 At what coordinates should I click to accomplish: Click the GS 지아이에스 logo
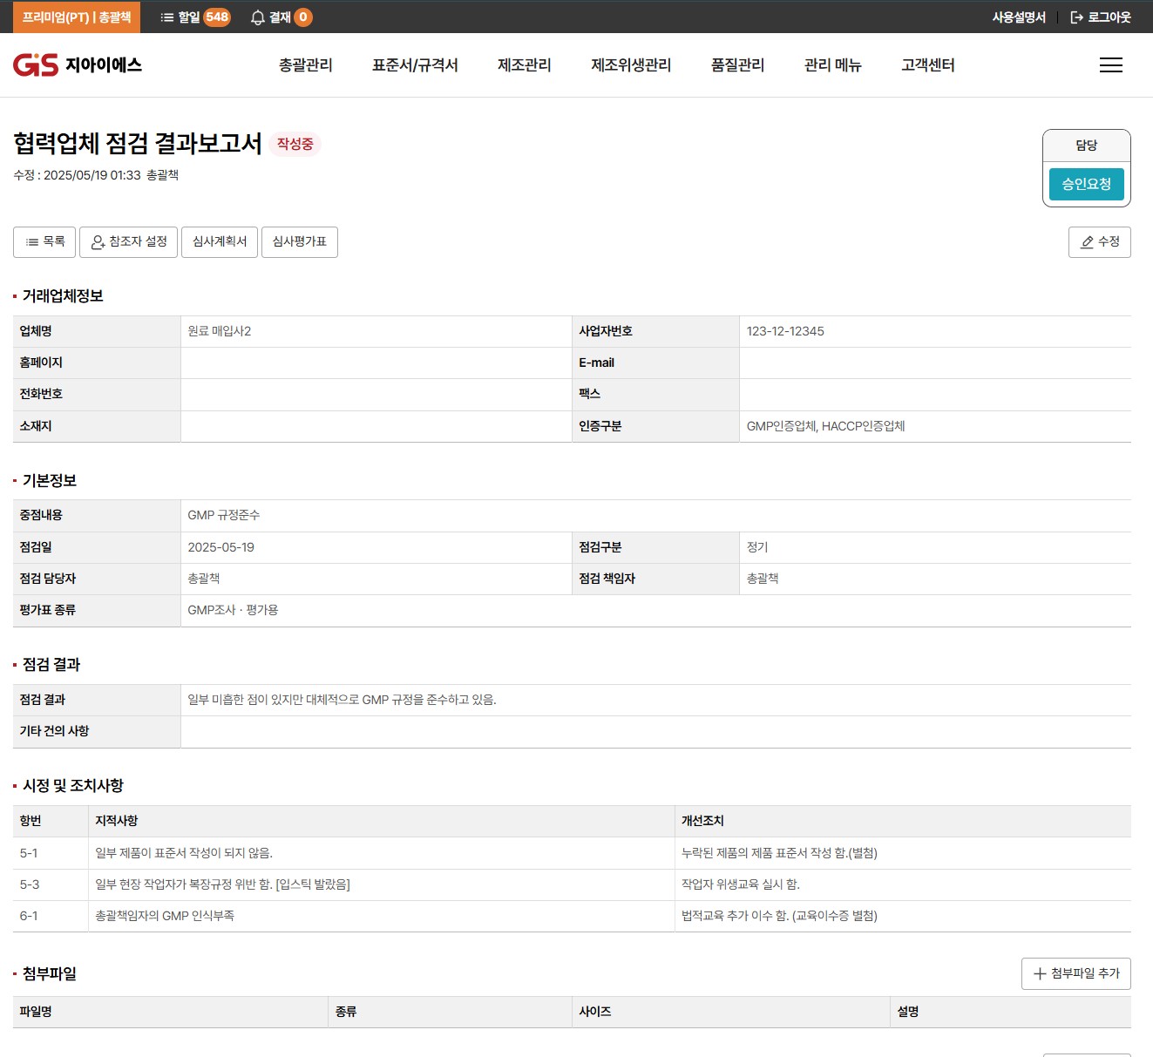78,65
